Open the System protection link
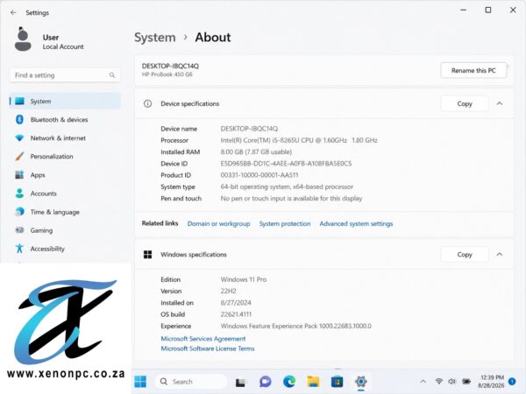This screenshot has height=394, width=526. click(x=285, y=223)
